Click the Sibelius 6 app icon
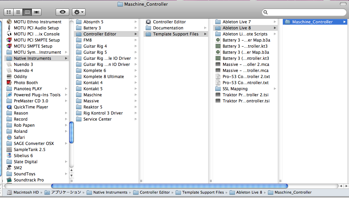This screenshot has height=198, width=349. 9,156
